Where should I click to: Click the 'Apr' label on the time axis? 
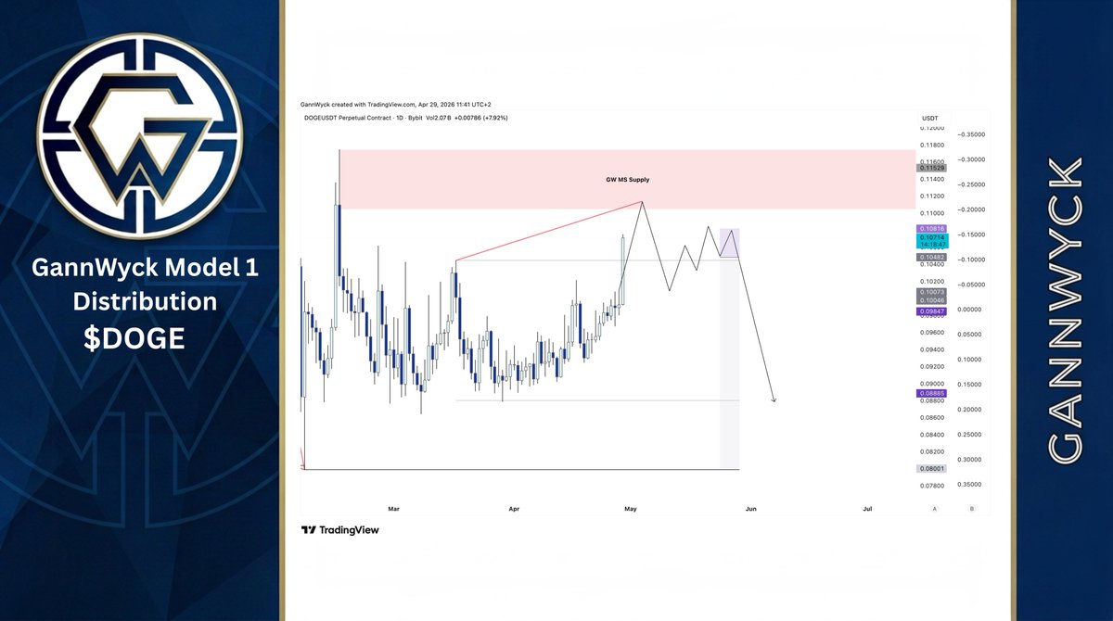tap(512, 508)
